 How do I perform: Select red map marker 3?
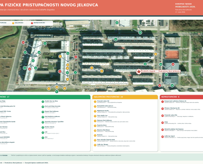[60, 71]
